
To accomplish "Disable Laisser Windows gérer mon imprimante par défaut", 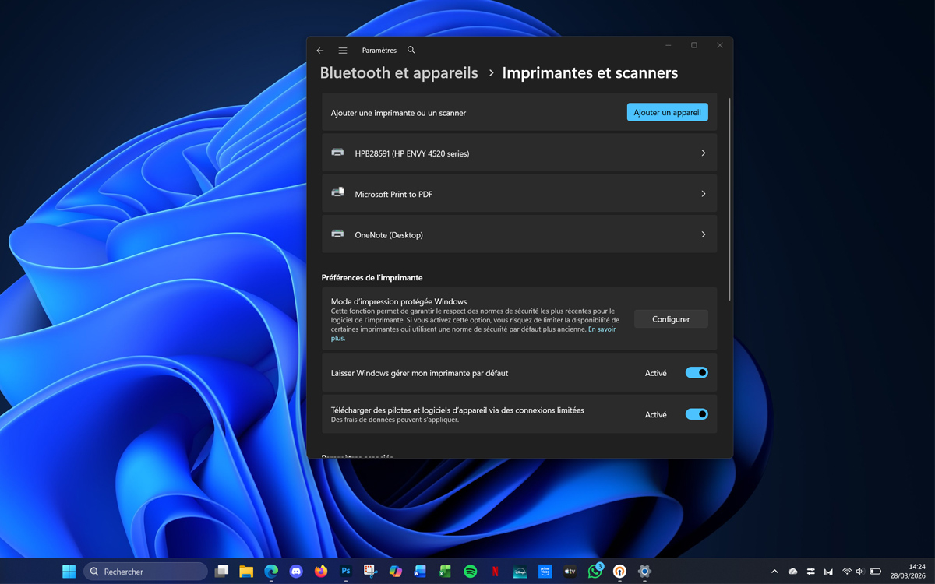I will click(x=697, y=372).
